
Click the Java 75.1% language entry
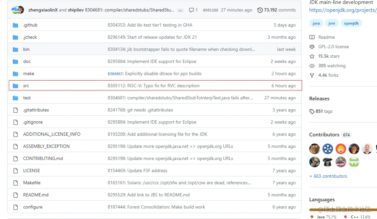[x=324, y=217]
